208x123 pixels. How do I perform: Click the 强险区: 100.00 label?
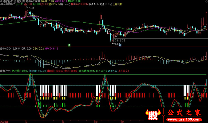[x=55, y=71]
